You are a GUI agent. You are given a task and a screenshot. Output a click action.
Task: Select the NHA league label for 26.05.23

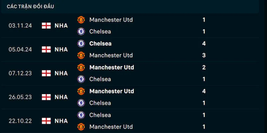pos(61,97)
